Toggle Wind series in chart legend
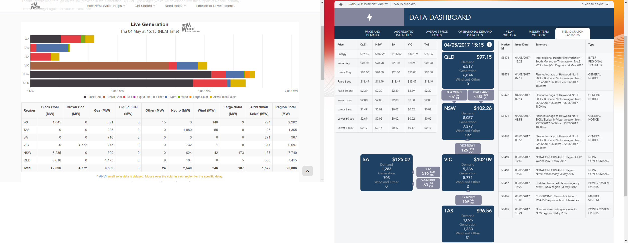This screenshot has height=243, width=628. click(183, 97)
